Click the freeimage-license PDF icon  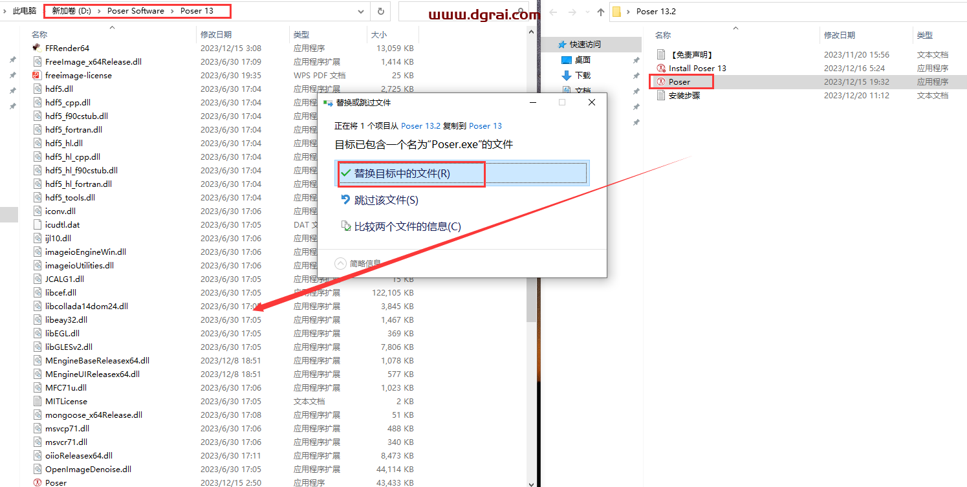(37, 75)
